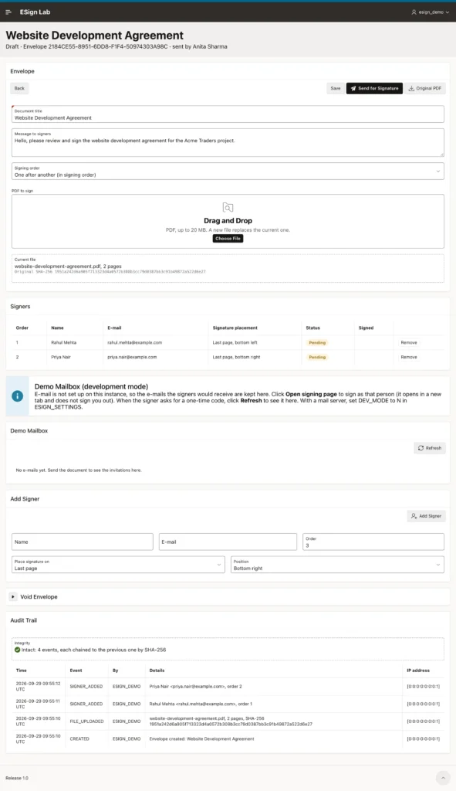The width and height of the screenshot is (456, 791).
Task: Click 'Envelope created: Website Development Agreement' detail
Action: (x=201, y=739)
